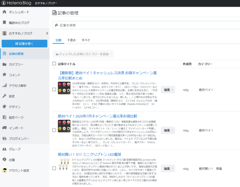Click 絶対ペイ！ category of 【最新版】article
Viewport: 240px width, 187px height.
206,90
